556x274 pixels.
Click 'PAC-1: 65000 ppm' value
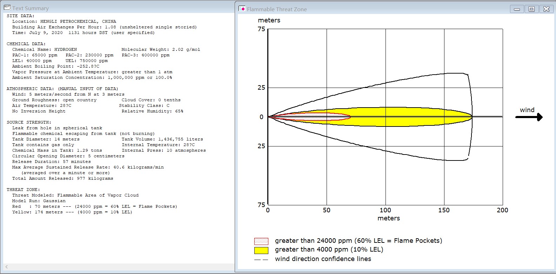pos(35,55)
